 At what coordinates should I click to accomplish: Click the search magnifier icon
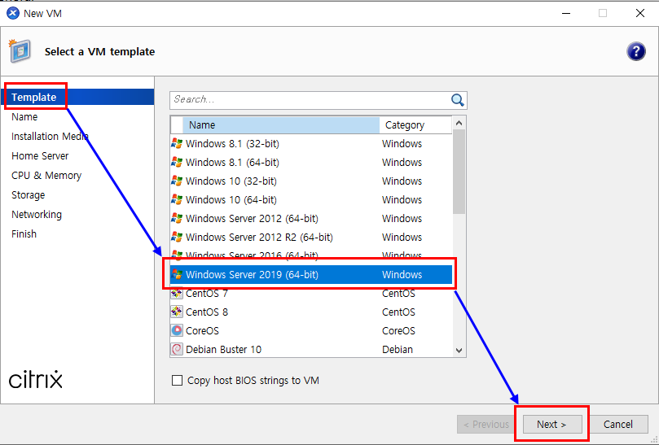tap(457, 100)
